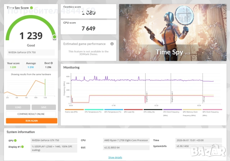Click the Your score value 1 239
The image size is (230, 161).
point(13,67)
